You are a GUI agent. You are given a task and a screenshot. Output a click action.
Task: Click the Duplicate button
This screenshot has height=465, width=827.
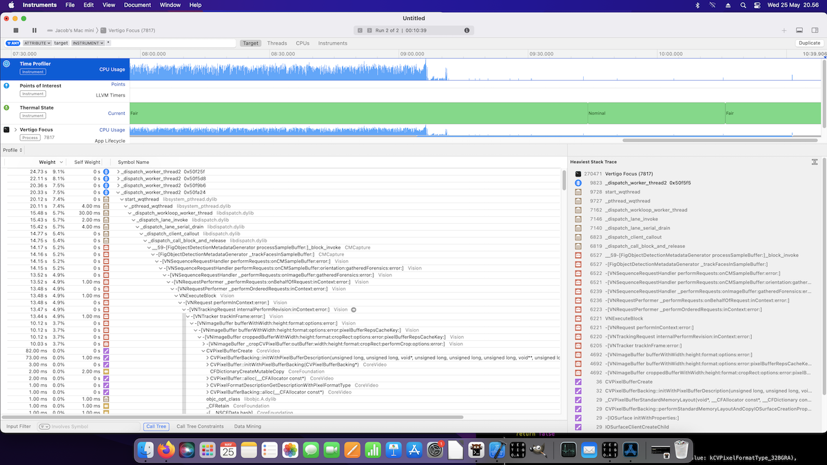click(x=809, y=43)
